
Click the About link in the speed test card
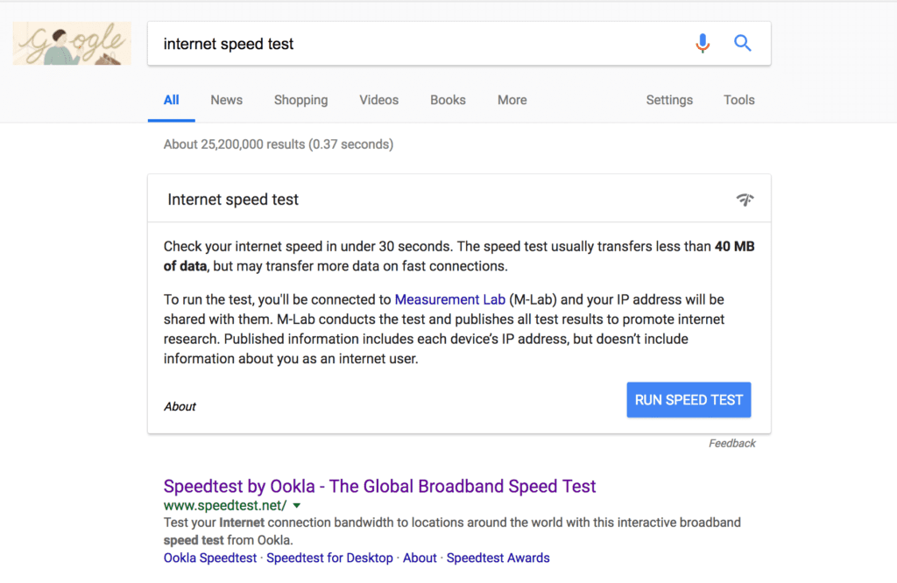(x=180, y=406)
